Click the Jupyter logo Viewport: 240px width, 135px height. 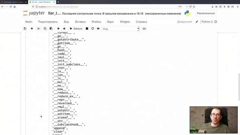coord(34,13)
